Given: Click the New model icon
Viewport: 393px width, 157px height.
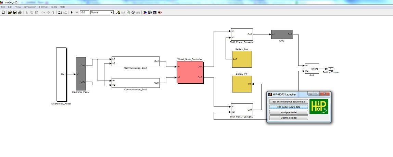Looking at the screenshot, I should pyautogui.click(x=3, y=12).
